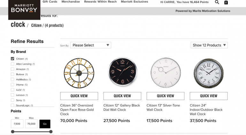Open the Gift Cards menu
Viewport: 246px width, 135px height.
(50, 2)
